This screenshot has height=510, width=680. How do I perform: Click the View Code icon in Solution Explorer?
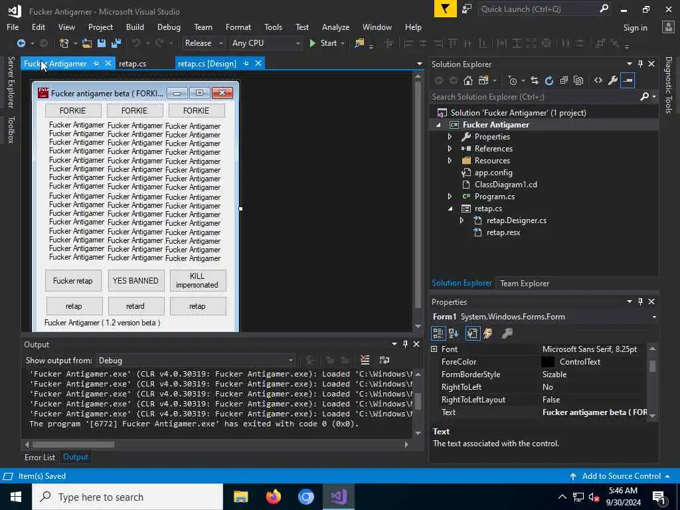tap(598, 80)
